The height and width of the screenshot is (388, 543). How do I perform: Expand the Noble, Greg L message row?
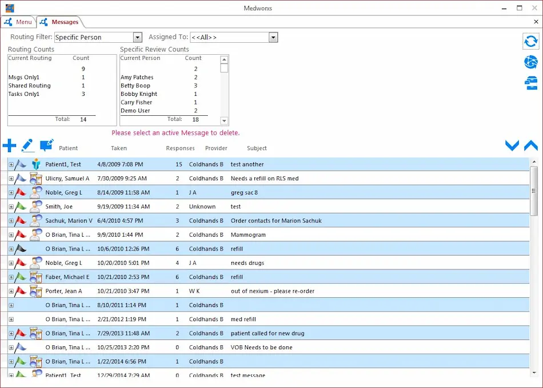click(11, 192)
